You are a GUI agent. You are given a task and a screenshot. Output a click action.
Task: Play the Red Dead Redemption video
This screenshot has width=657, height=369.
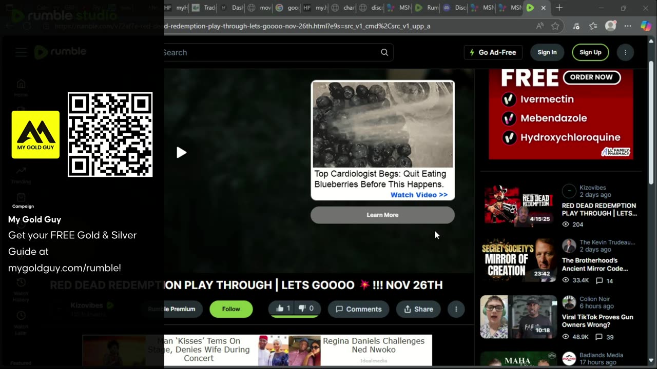click(181, 153)
